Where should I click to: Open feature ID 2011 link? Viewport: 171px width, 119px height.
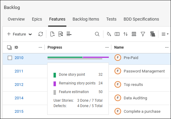pos(19,71)
